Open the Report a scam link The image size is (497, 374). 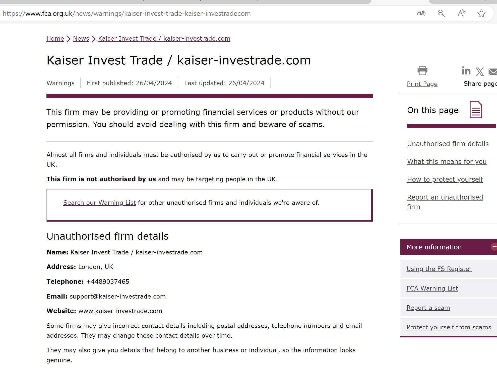428,308
